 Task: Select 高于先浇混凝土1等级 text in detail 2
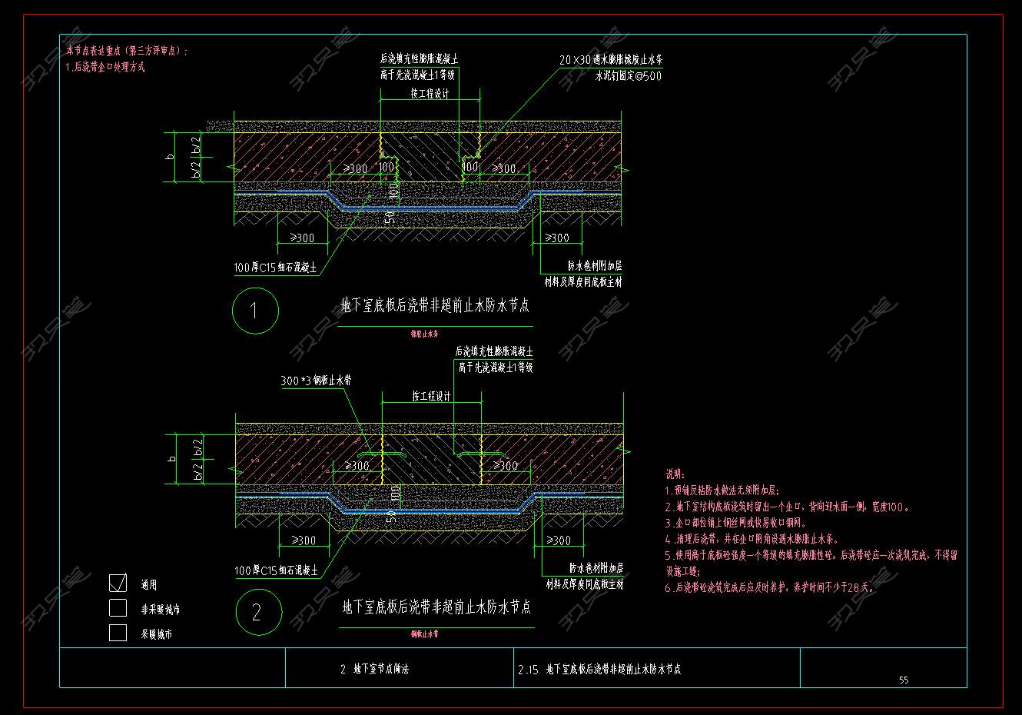496,367
